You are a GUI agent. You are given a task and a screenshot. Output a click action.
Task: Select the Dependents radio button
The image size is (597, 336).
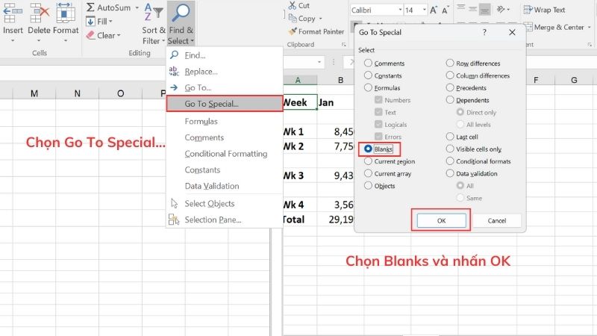pos(450,99)
